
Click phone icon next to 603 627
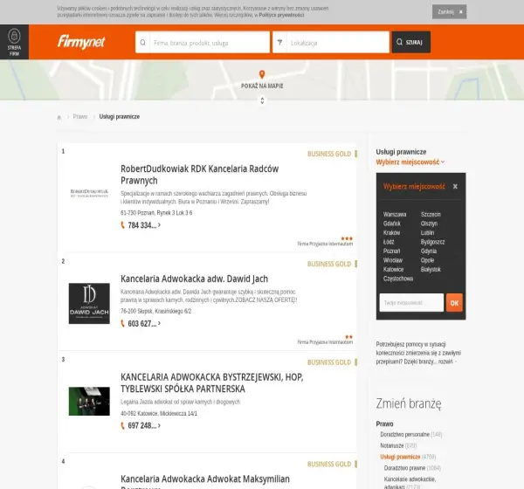tap(122, 324)
